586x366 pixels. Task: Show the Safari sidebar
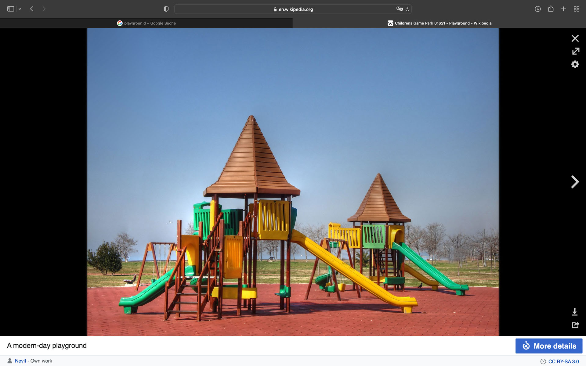click(11, 9)
